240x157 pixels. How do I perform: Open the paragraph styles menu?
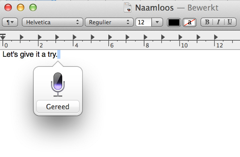[x=10, y=23]
